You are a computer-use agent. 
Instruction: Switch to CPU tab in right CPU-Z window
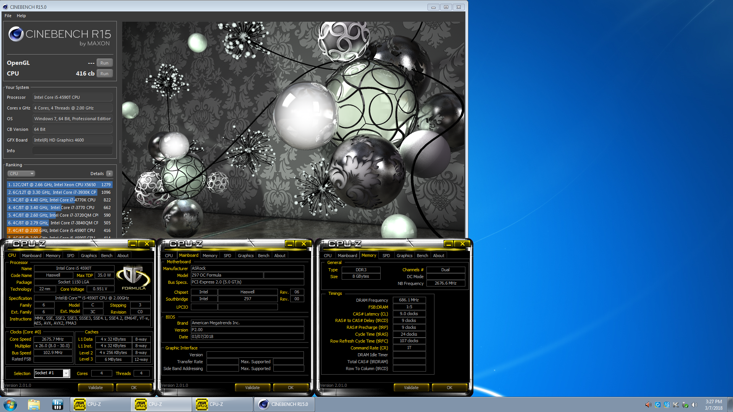328,256
